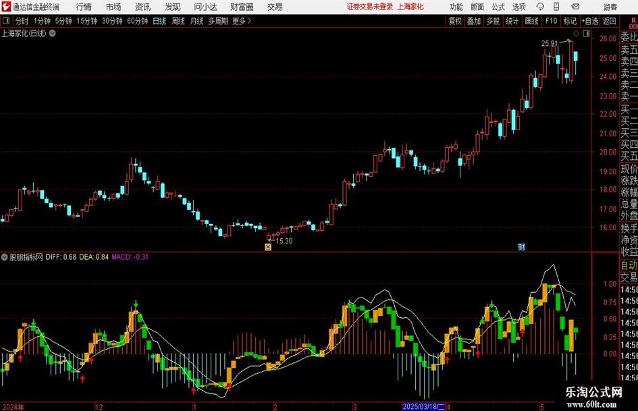Expand the 股朋指标网 indicator dropdown arrow
Image resolution: width=638 pixels, height=411 pixels.
pos(5,256)
